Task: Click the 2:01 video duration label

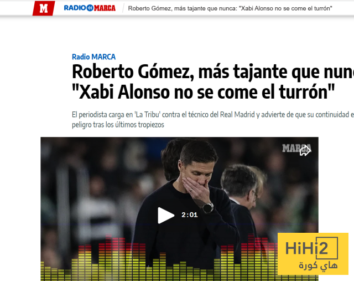Action: point(190,214)
